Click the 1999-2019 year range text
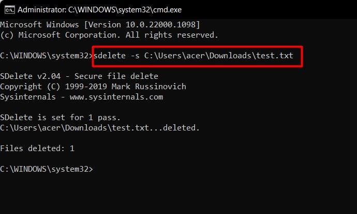 (x=86, y=87)
